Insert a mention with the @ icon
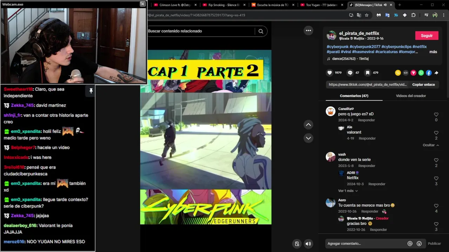This screenshot has height=252, width=449. pos(410,244)
